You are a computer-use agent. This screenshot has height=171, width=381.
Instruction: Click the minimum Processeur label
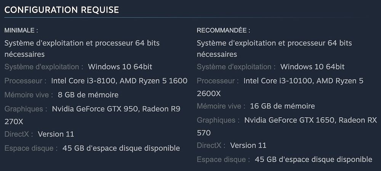pyautogui.click(x=25, y=81)
